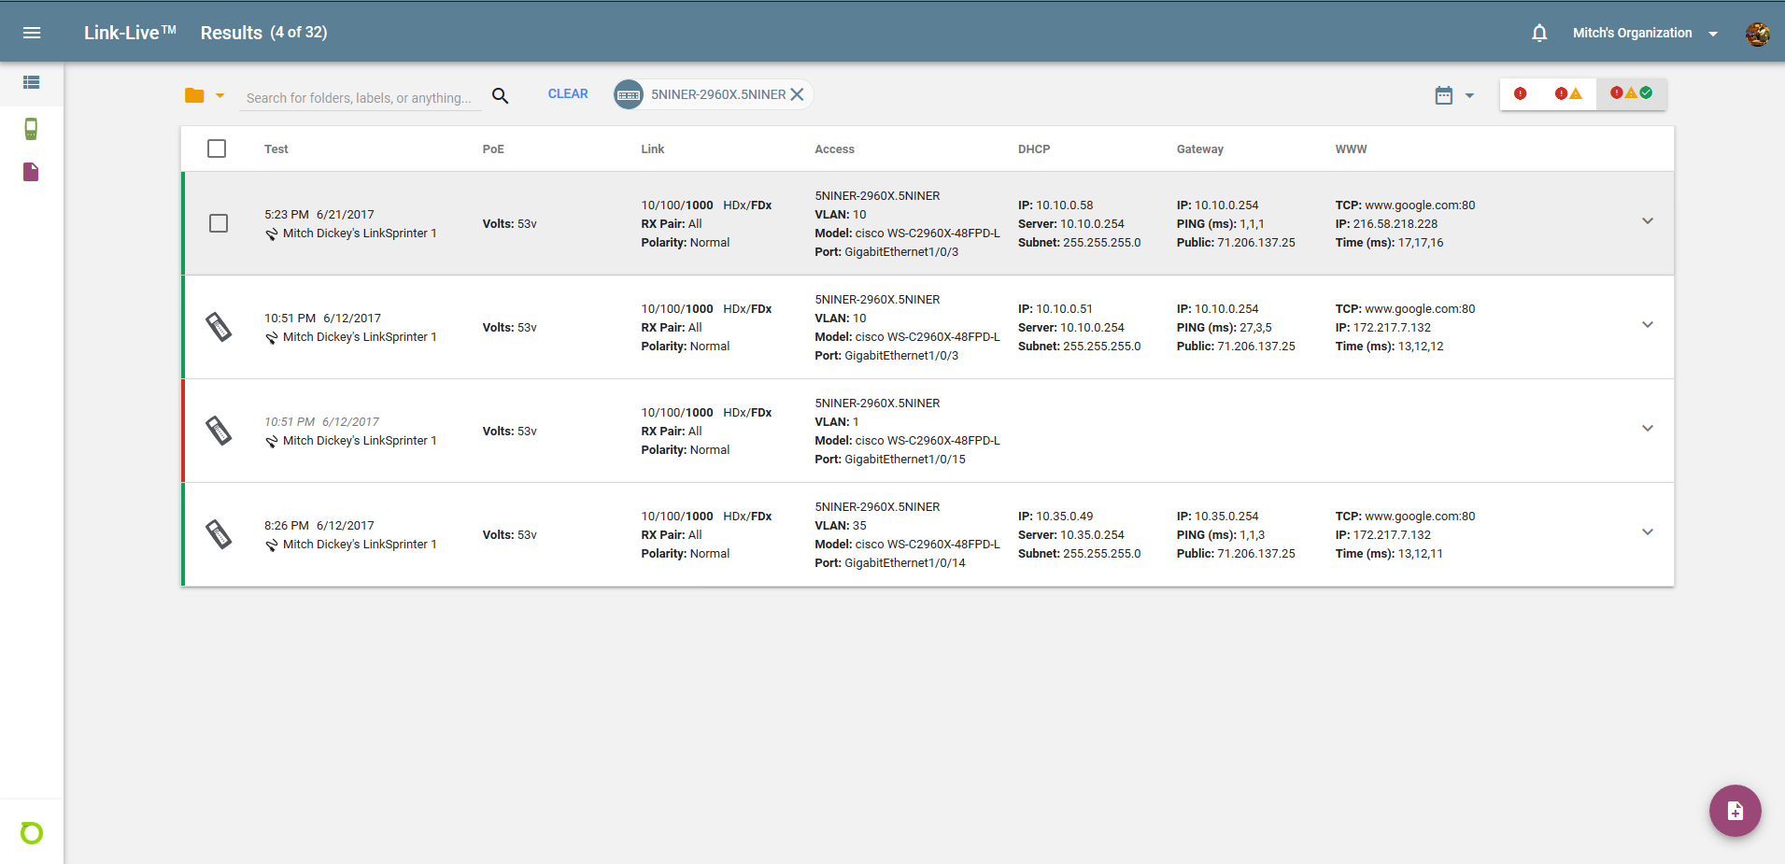This screenshot has width=1785, height=864.
Task: Expand the 8:26 PM 6/12/2017 result row
Action: pos(1648,532)
